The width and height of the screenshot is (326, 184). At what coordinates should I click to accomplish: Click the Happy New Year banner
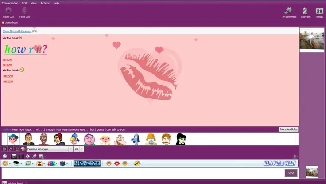click(279, 163)
